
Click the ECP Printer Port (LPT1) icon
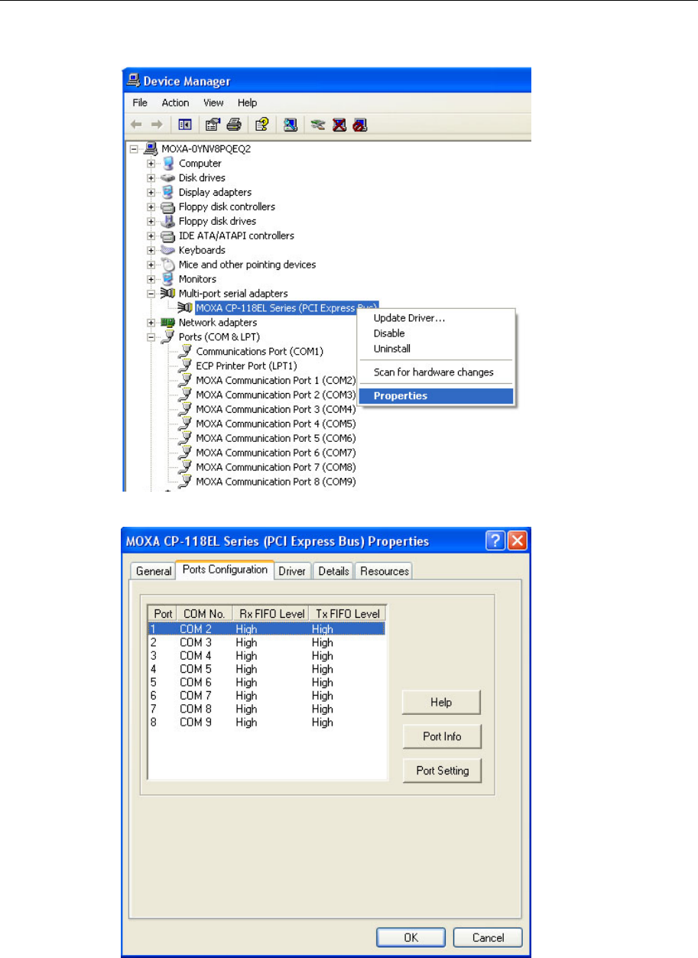point(184,366)
